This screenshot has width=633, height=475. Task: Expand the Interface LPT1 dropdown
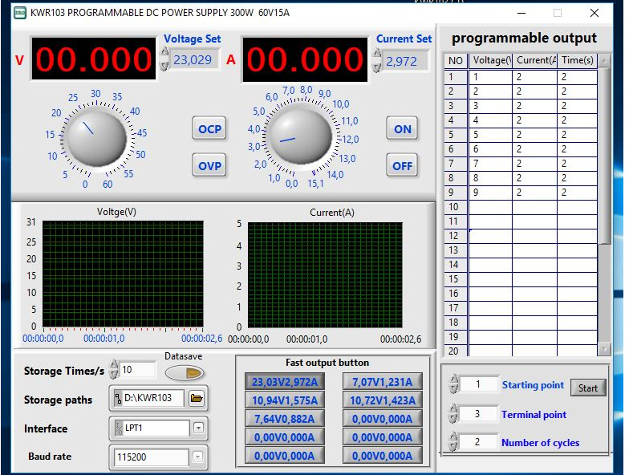tap(198, 428)
